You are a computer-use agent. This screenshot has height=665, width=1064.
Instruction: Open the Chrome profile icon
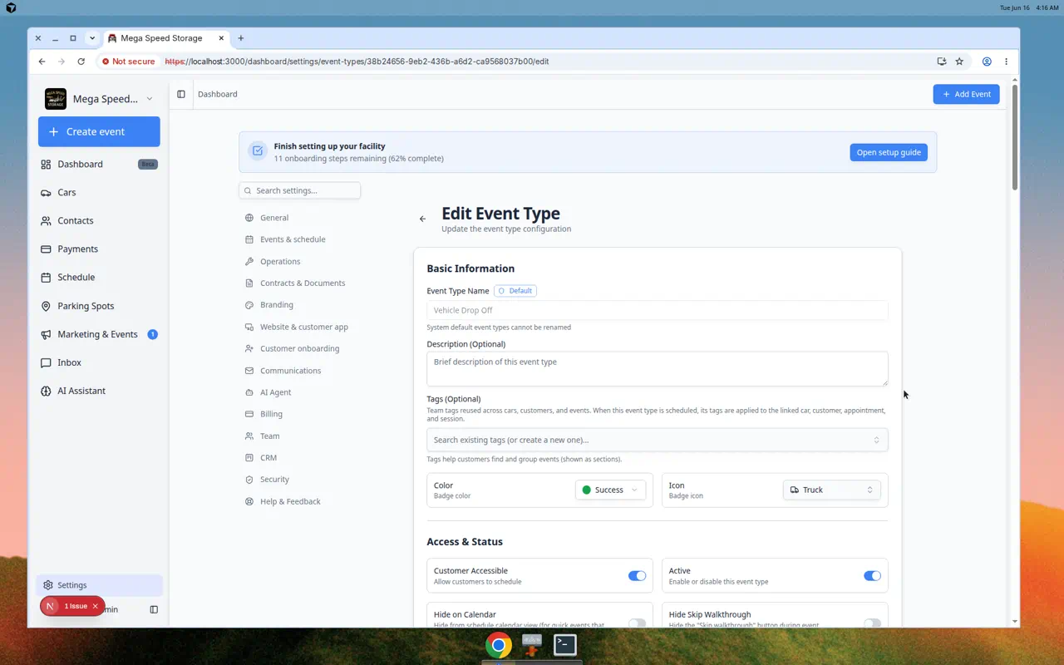pyautogui.click(x=987, y=62)
